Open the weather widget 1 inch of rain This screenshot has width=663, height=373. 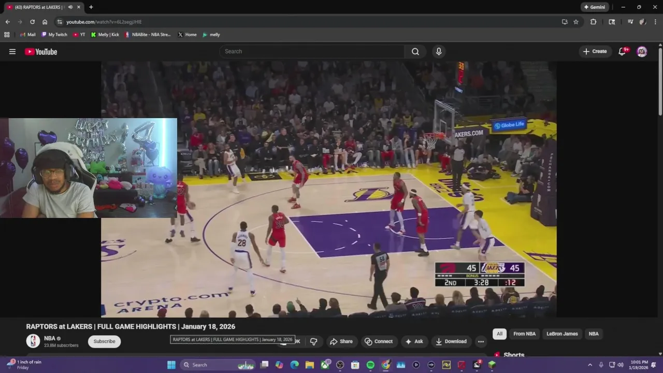click(x=23, y=365)
